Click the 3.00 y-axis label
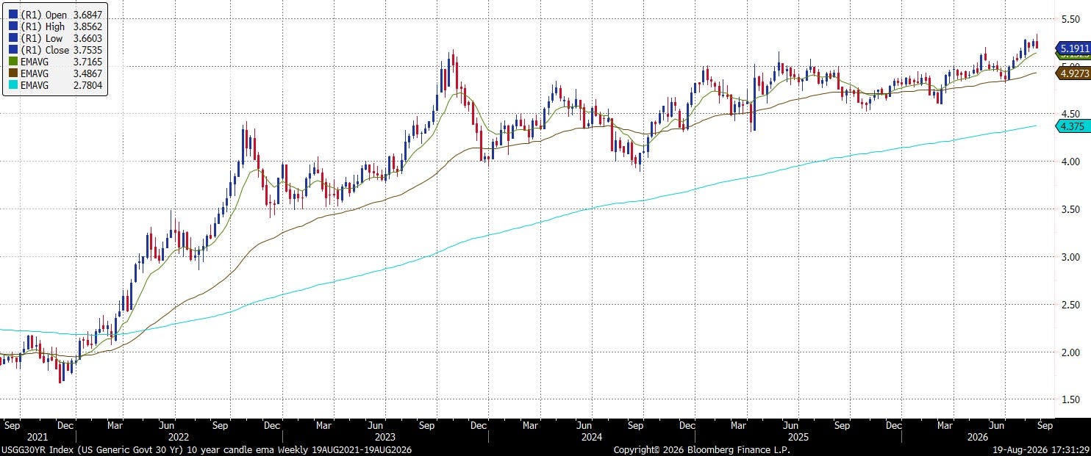This screenshot has width=1091, height=456. 1070,257
